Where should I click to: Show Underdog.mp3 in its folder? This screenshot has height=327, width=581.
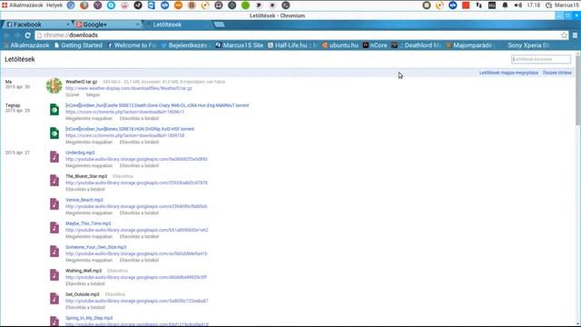click(x=89, y=165)
